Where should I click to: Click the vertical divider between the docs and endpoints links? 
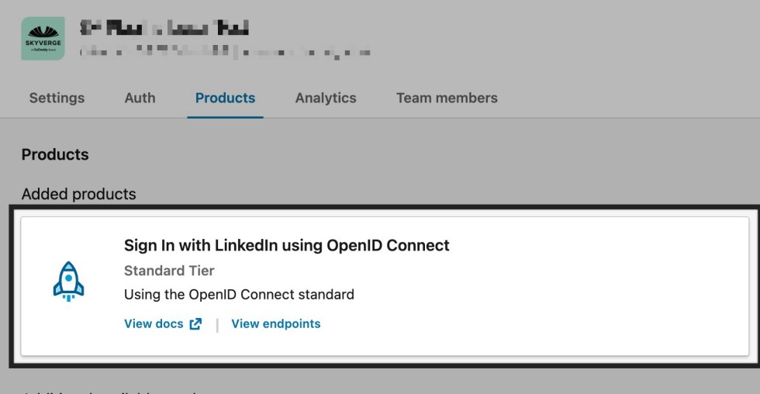click(217, 325)
